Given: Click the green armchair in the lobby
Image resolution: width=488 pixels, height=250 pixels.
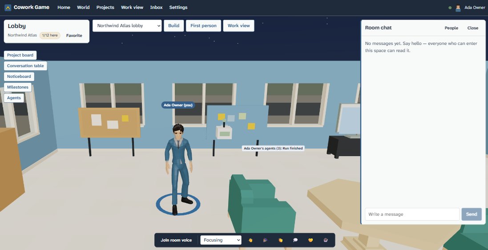Looking at the screenshot, I should [x=262, y=204].
